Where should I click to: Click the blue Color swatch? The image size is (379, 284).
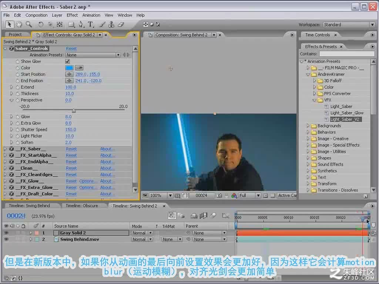tap(69, 68)
